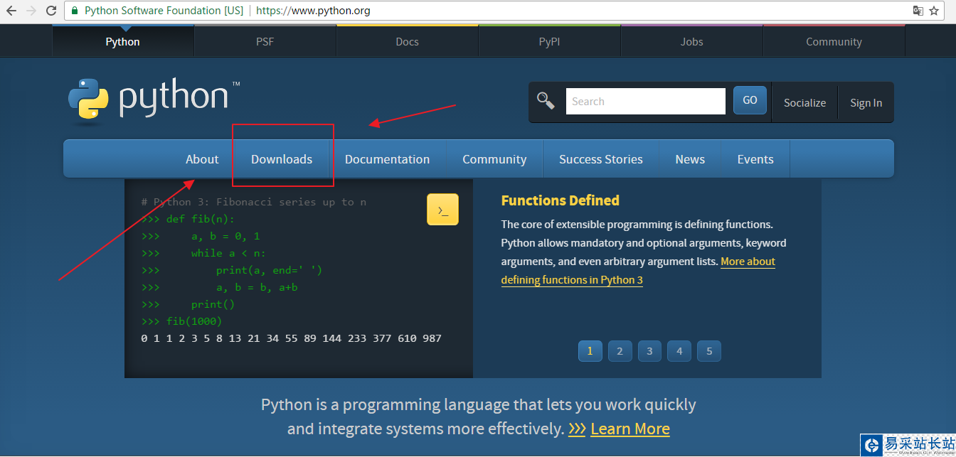The image size is (956, 457).
Task: Select slide 2 in the carousel pager
Action: 620,350
